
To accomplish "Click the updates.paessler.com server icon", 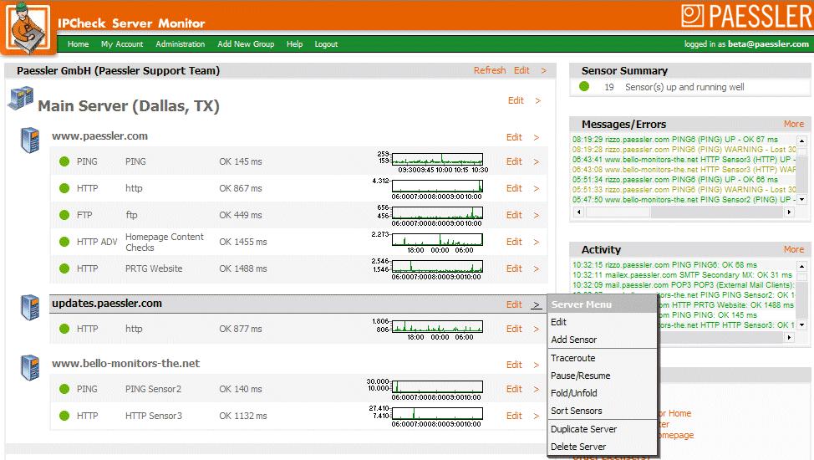I will (31, 307).
